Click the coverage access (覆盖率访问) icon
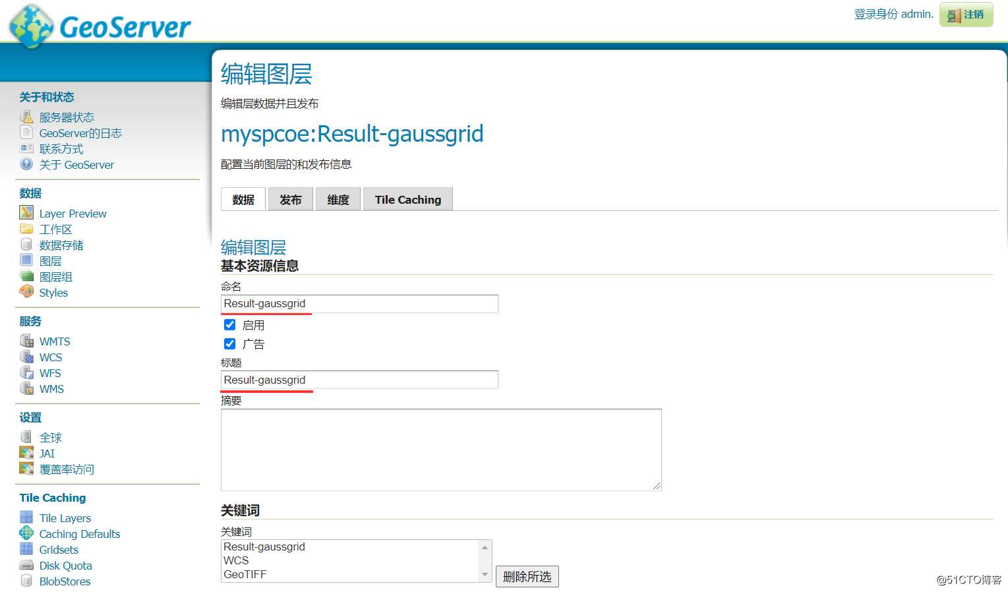 pyautogui.click(x=26, y=468)
